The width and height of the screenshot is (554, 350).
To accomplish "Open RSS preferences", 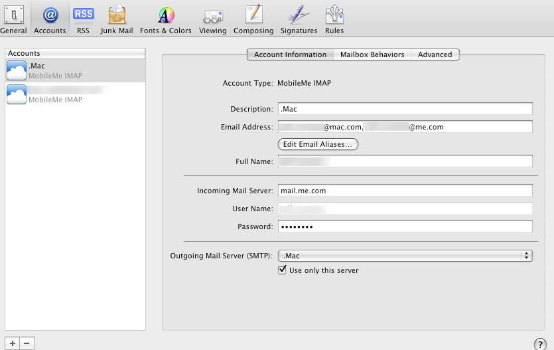I will pos(84,19).
